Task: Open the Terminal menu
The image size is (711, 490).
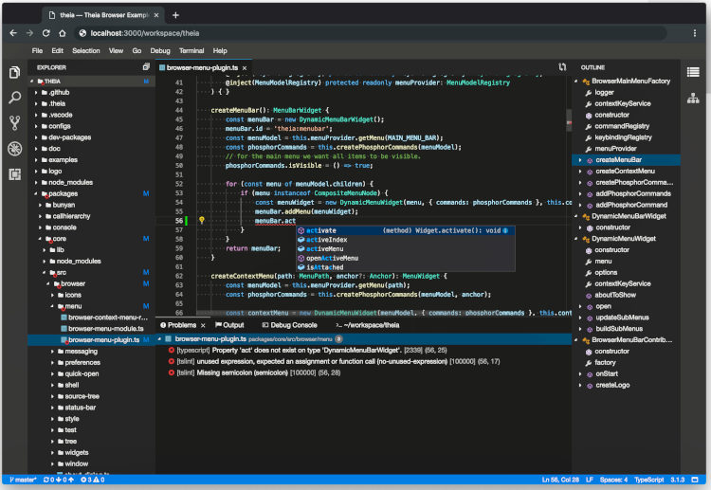Action: pyautogui.click(x=191, y=50)
